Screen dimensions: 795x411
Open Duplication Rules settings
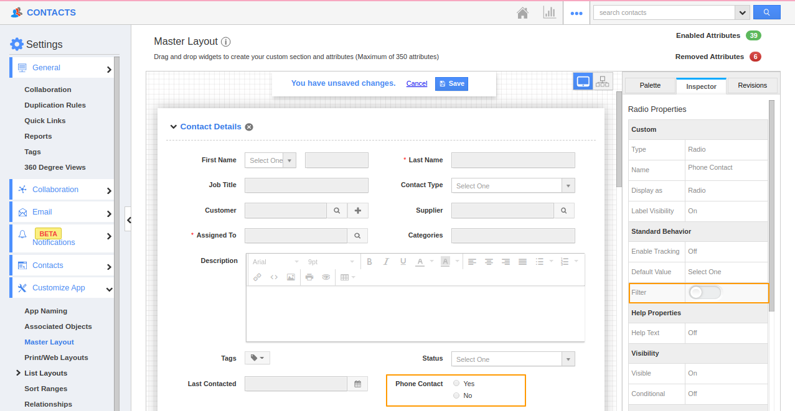55,105
